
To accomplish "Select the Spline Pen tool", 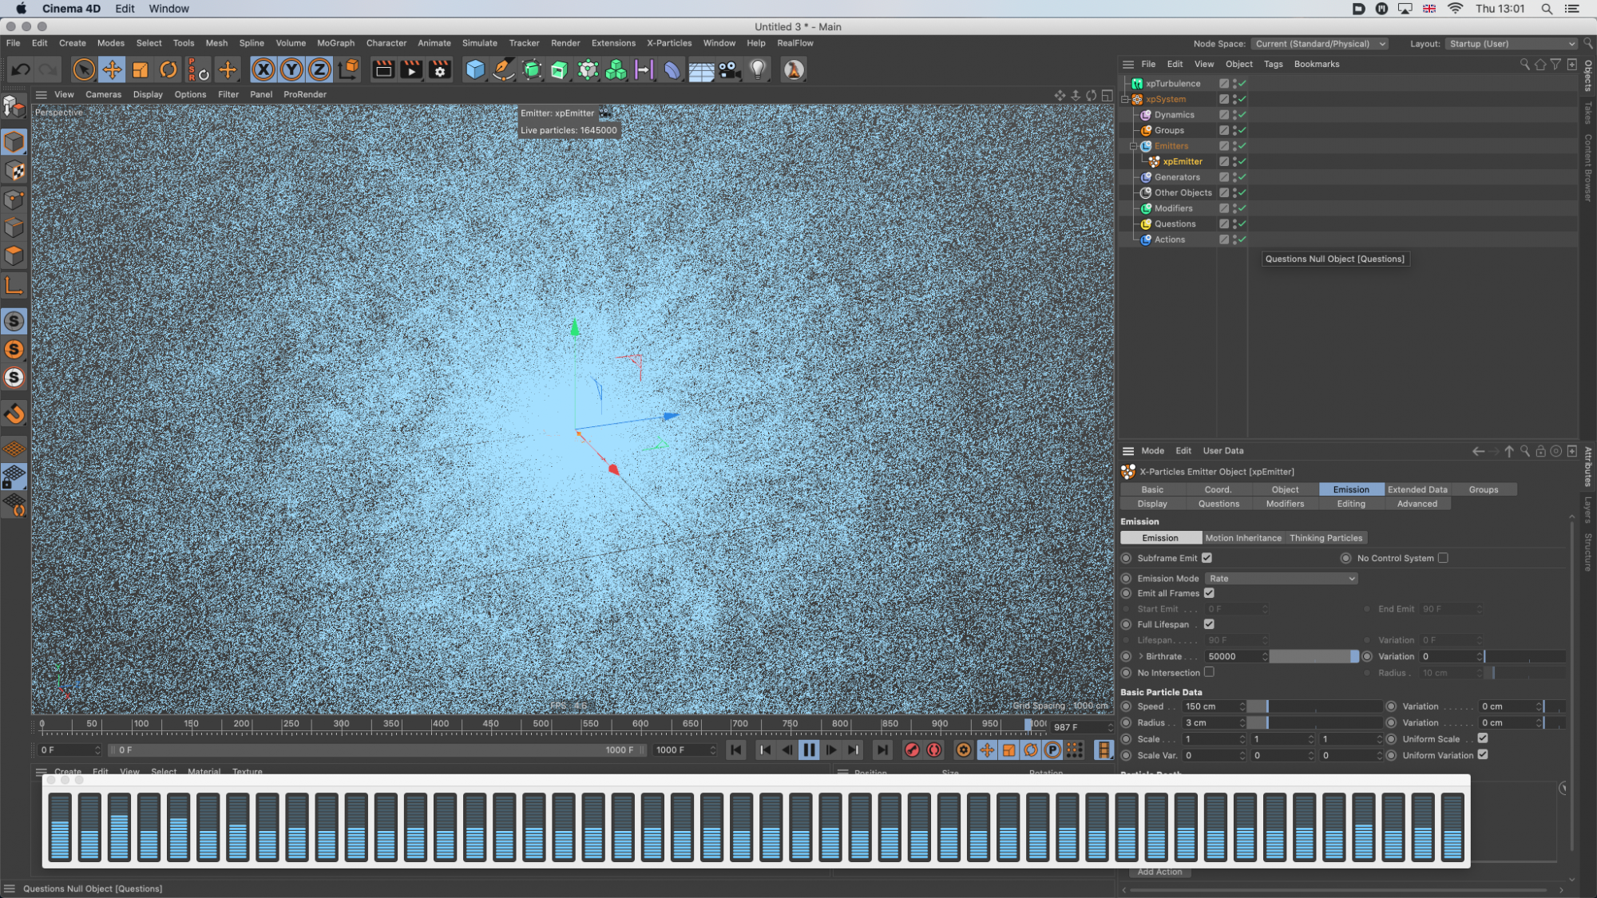I will [503, 70].
